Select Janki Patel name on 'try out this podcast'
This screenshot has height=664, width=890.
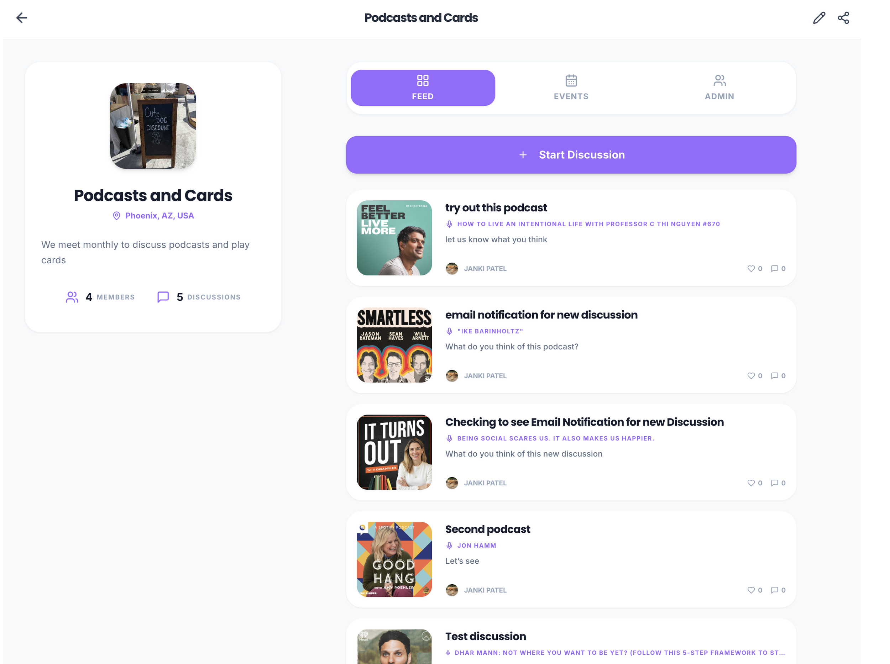point(485,269)
